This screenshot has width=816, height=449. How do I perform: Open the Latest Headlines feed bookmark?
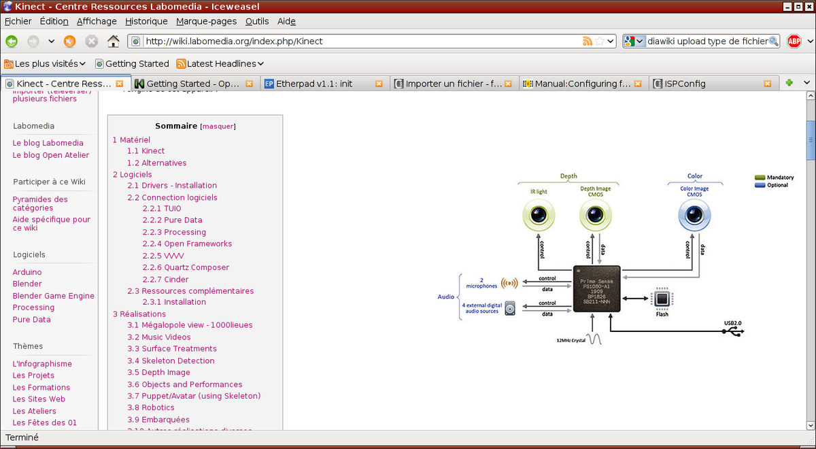(220, 63)
